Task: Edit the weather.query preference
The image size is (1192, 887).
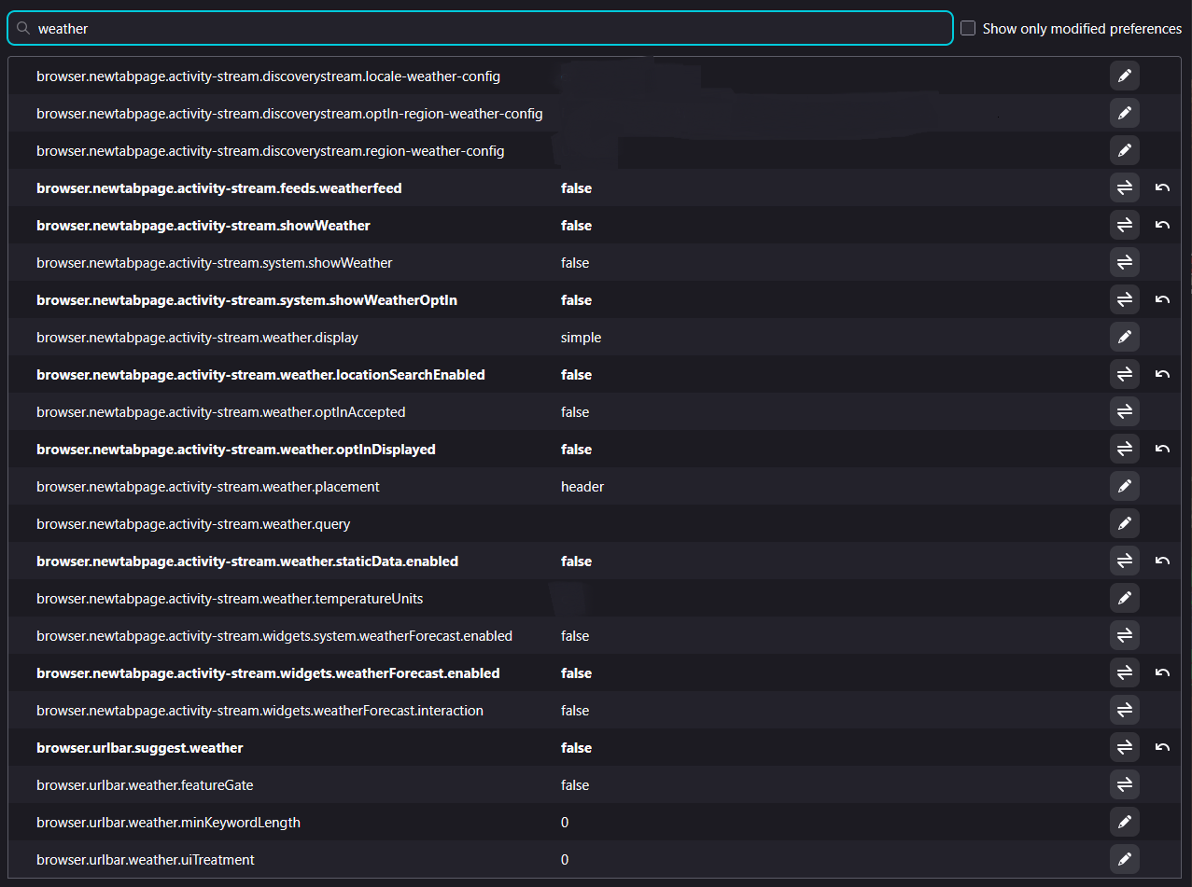Action: point(1124,523)
